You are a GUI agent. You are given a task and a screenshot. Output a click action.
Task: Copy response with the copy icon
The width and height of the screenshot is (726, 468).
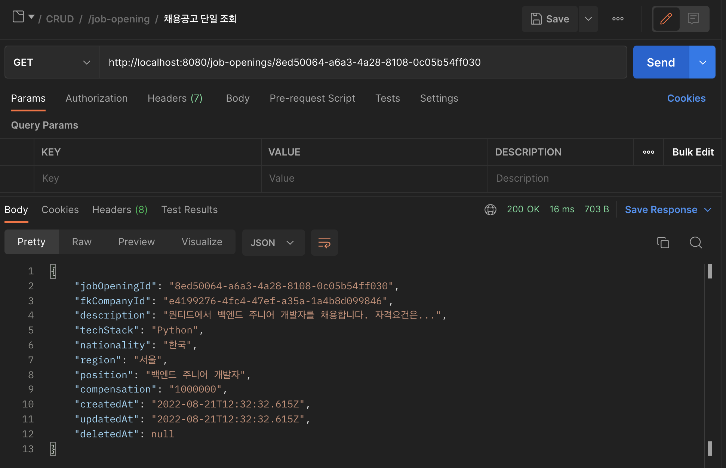(x=663, y=243)
